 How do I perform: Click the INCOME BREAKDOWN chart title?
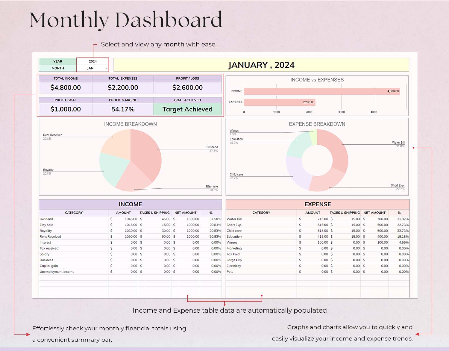click(x=130, y=124)
